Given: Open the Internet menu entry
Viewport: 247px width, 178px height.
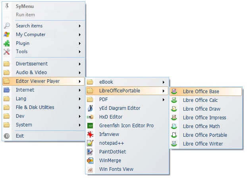Looking at the screenshot, I should tap(43, 90).
